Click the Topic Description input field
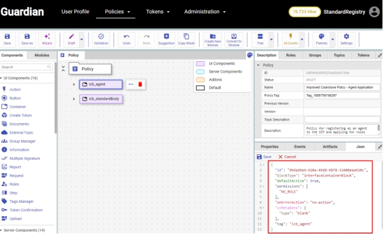Viewport: 383px width, 234px height. (342, 119)
